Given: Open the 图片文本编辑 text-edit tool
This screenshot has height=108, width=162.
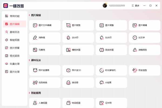Looking at the screenshot, I should (x=45, y=25).
